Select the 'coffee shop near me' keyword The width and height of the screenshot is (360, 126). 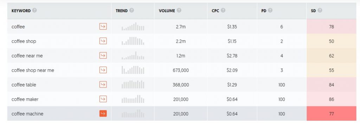(33, 70)
